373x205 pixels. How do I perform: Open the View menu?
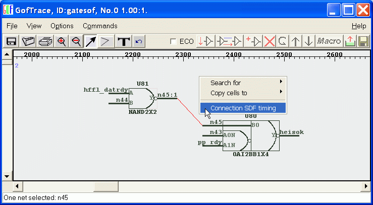(34, 26)
